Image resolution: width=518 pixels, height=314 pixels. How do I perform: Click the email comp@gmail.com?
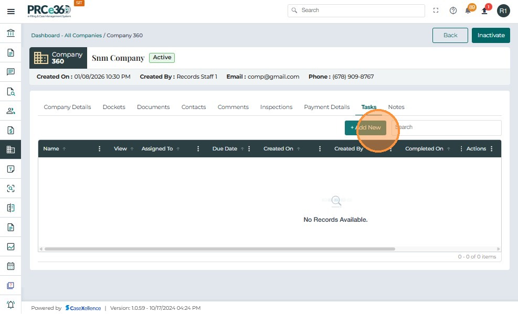(273, 77)
